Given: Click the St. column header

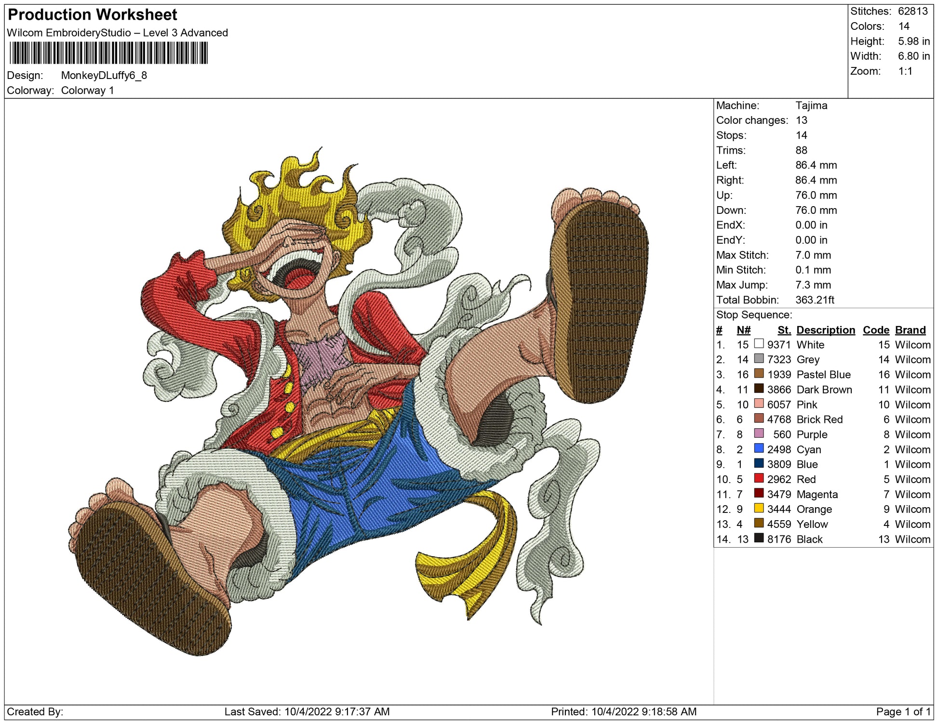Looking at the screenshot, I should pos(784,330).
